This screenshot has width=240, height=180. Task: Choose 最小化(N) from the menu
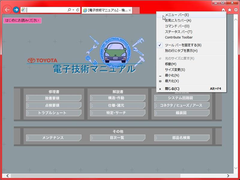point(191,76)
